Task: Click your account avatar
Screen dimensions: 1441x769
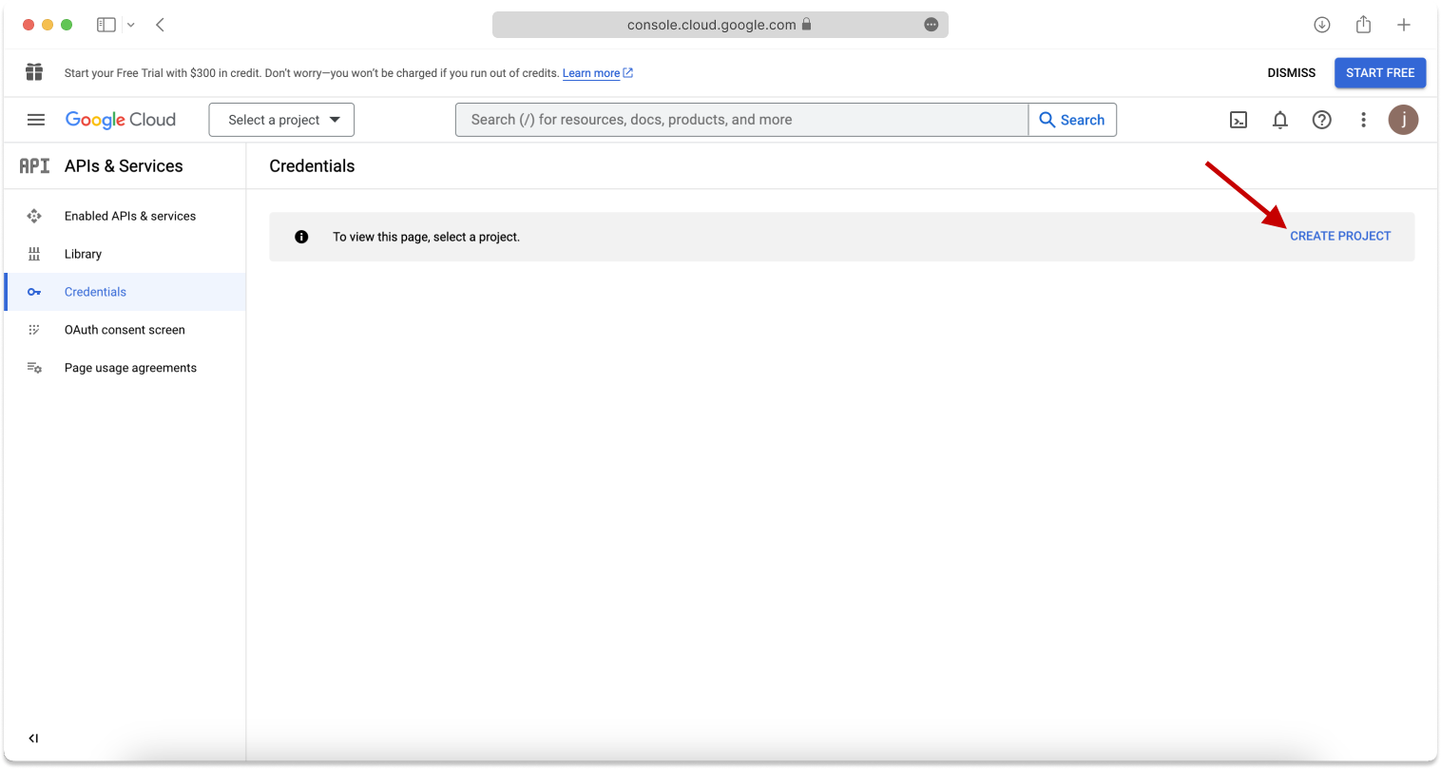Action: pyautogui.click(x=1403, y=120)
